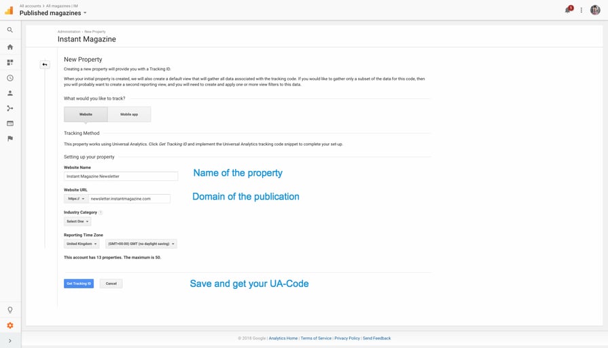Open Conversions flag icon
The image size is (608, 348).
coord(10,138)
